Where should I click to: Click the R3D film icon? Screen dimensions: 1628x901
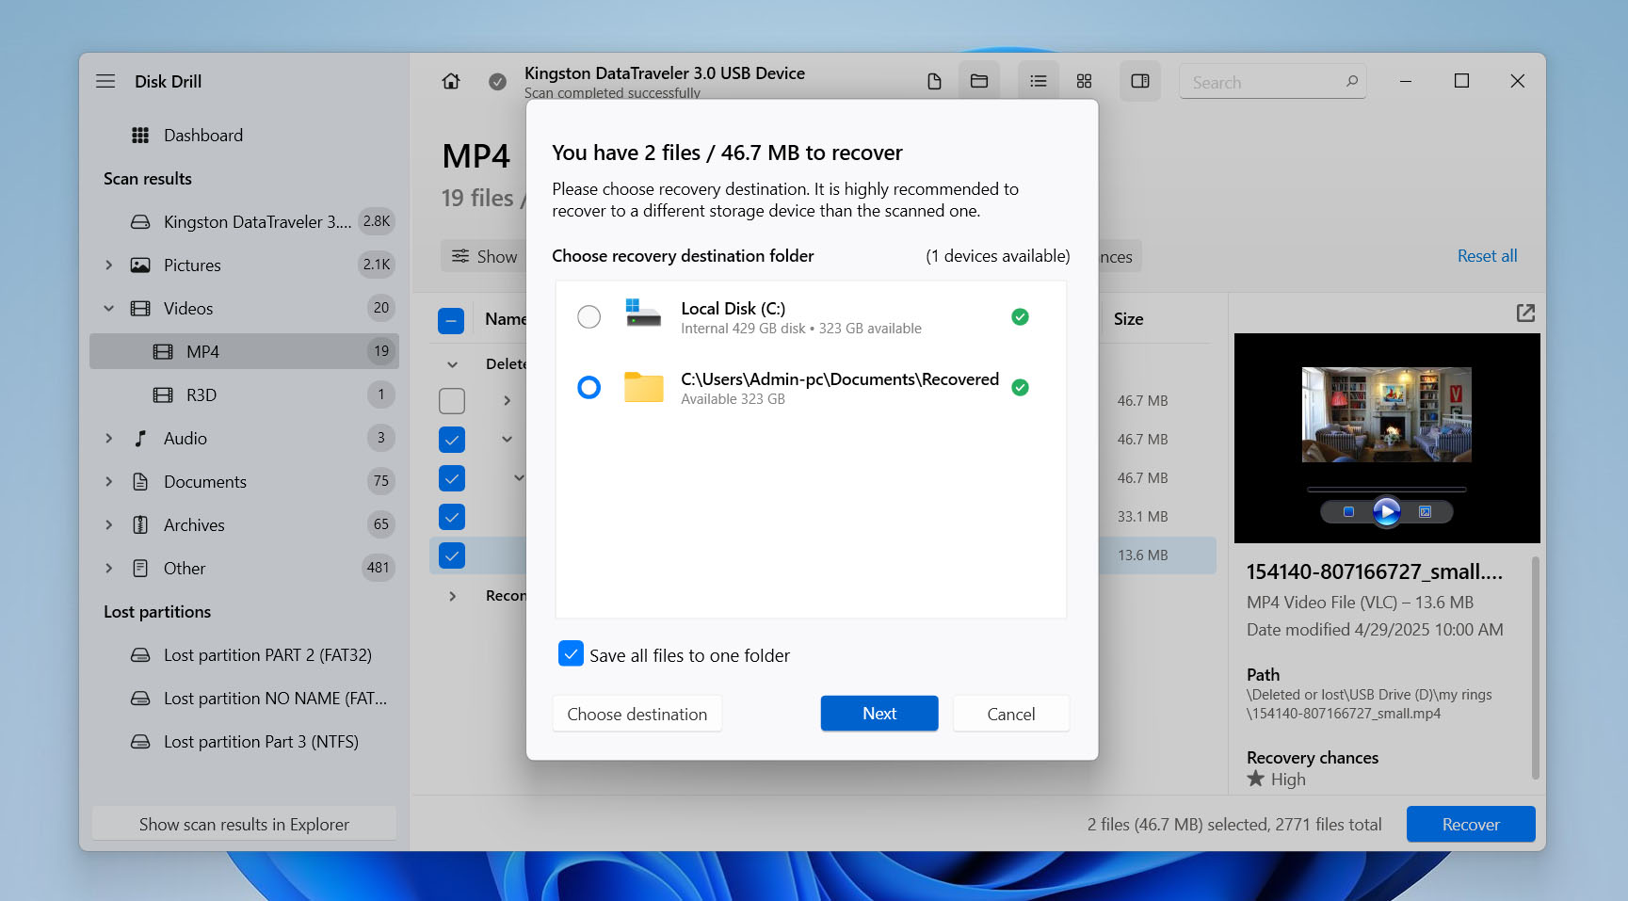pyautogui.click(x=163, y=395)
